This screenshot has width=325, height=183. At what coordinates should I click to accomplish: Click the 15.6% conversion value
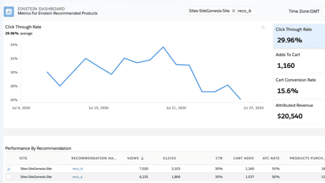(x=288, y=91)
